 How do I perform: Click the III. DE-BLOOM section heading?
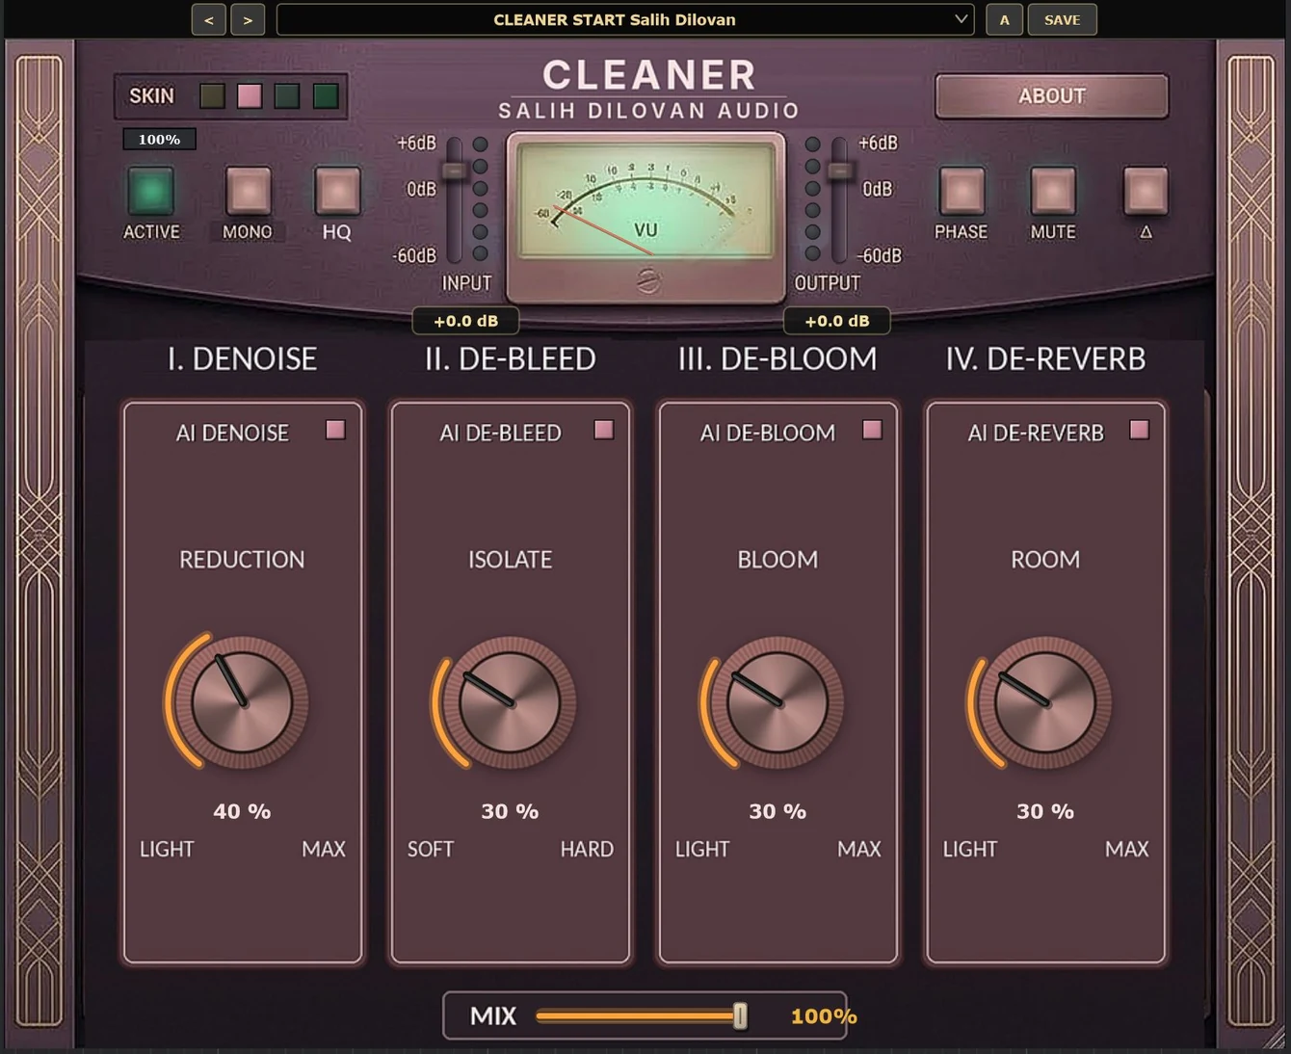tap(777, 359)
